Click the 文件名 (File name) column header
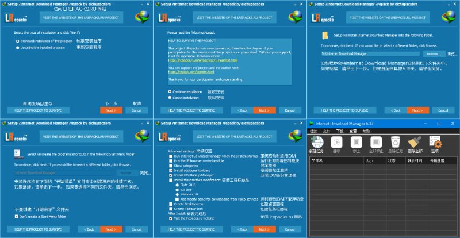Image resolution: width=460 pixels, height=238 pixels. [x=318, y=160]
